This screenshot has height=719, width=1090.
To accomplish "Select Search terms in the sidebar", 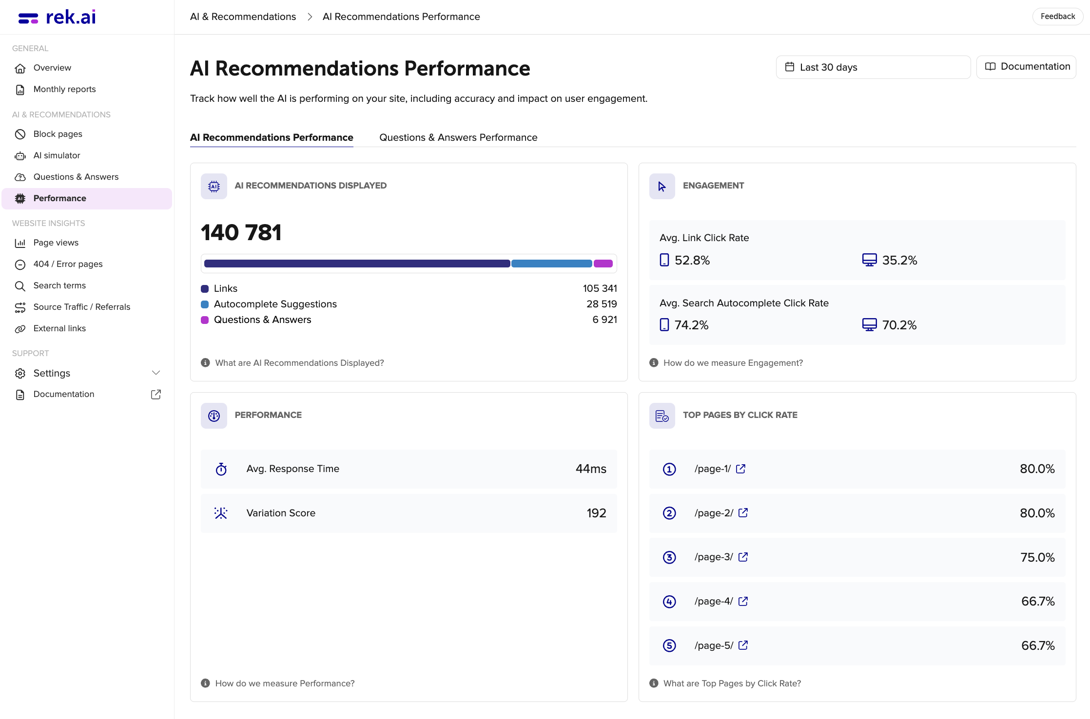I will coord(87,285).
